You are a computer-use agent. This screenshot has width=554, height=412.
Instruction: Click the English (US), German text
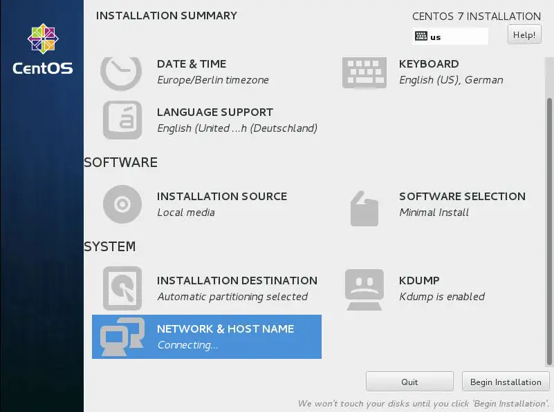click(x=451, y=80)
